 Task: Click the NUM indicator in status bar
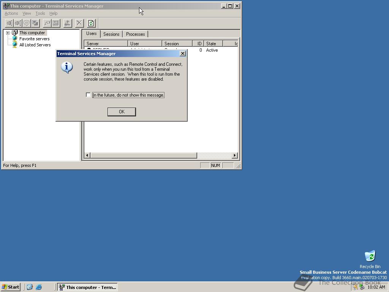point(215,165)
